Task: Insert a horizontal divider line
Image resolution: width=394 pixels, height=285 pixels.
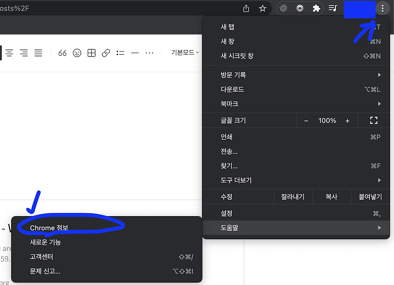Action: 134,53
